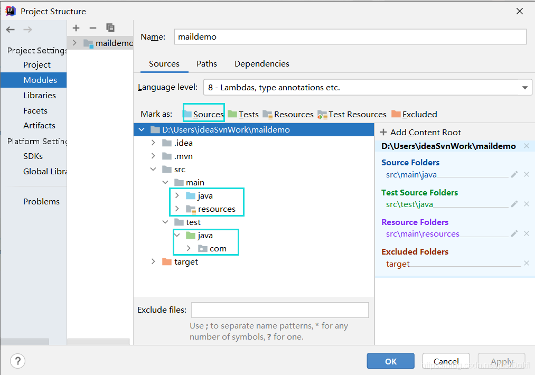Mark selected folder as Excluded

coord(415,114)
